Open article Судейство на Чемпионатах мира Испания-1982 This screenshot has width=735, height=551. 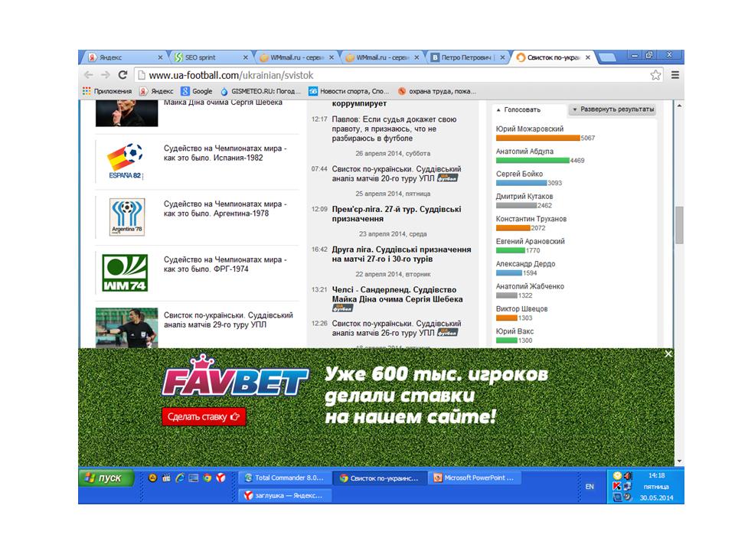point(225,153)
